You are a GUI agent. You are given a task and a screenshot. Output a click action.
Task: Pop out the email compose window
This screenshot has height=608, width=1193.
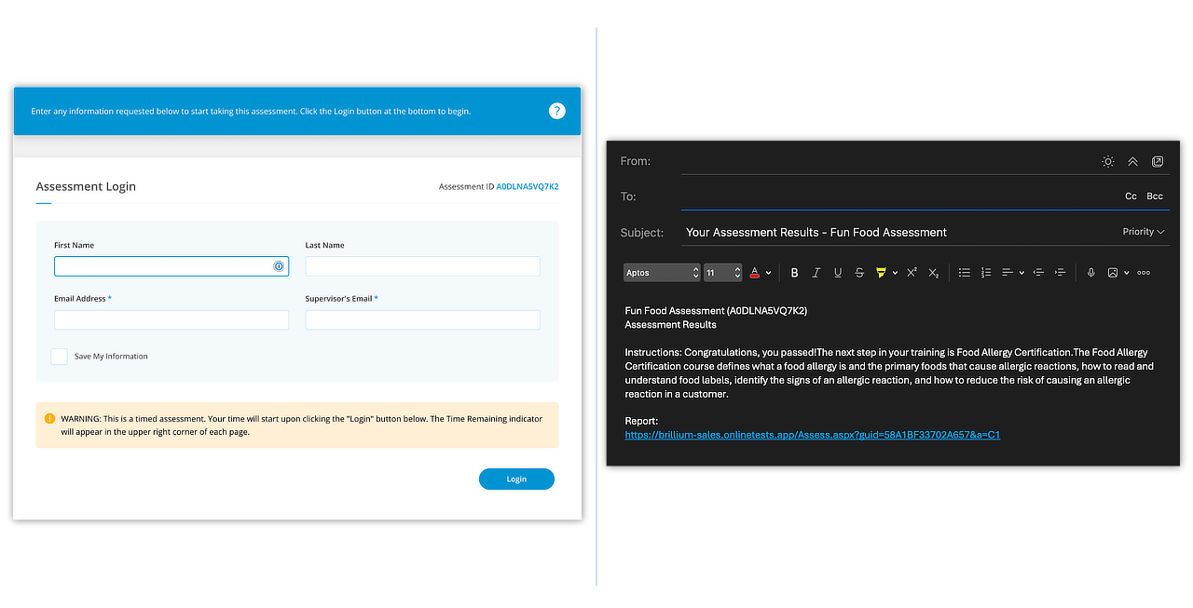1158,161
